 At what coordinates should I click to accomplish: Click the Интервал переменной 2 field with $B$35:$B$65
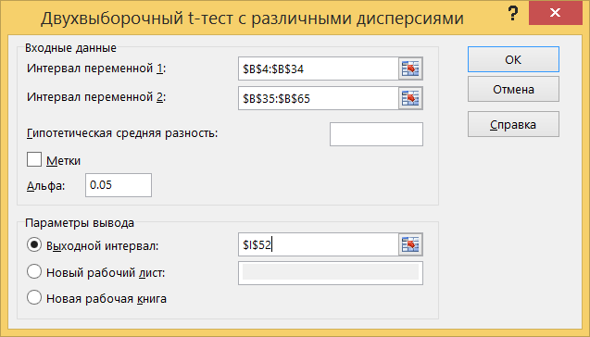(x=319, y=98)
